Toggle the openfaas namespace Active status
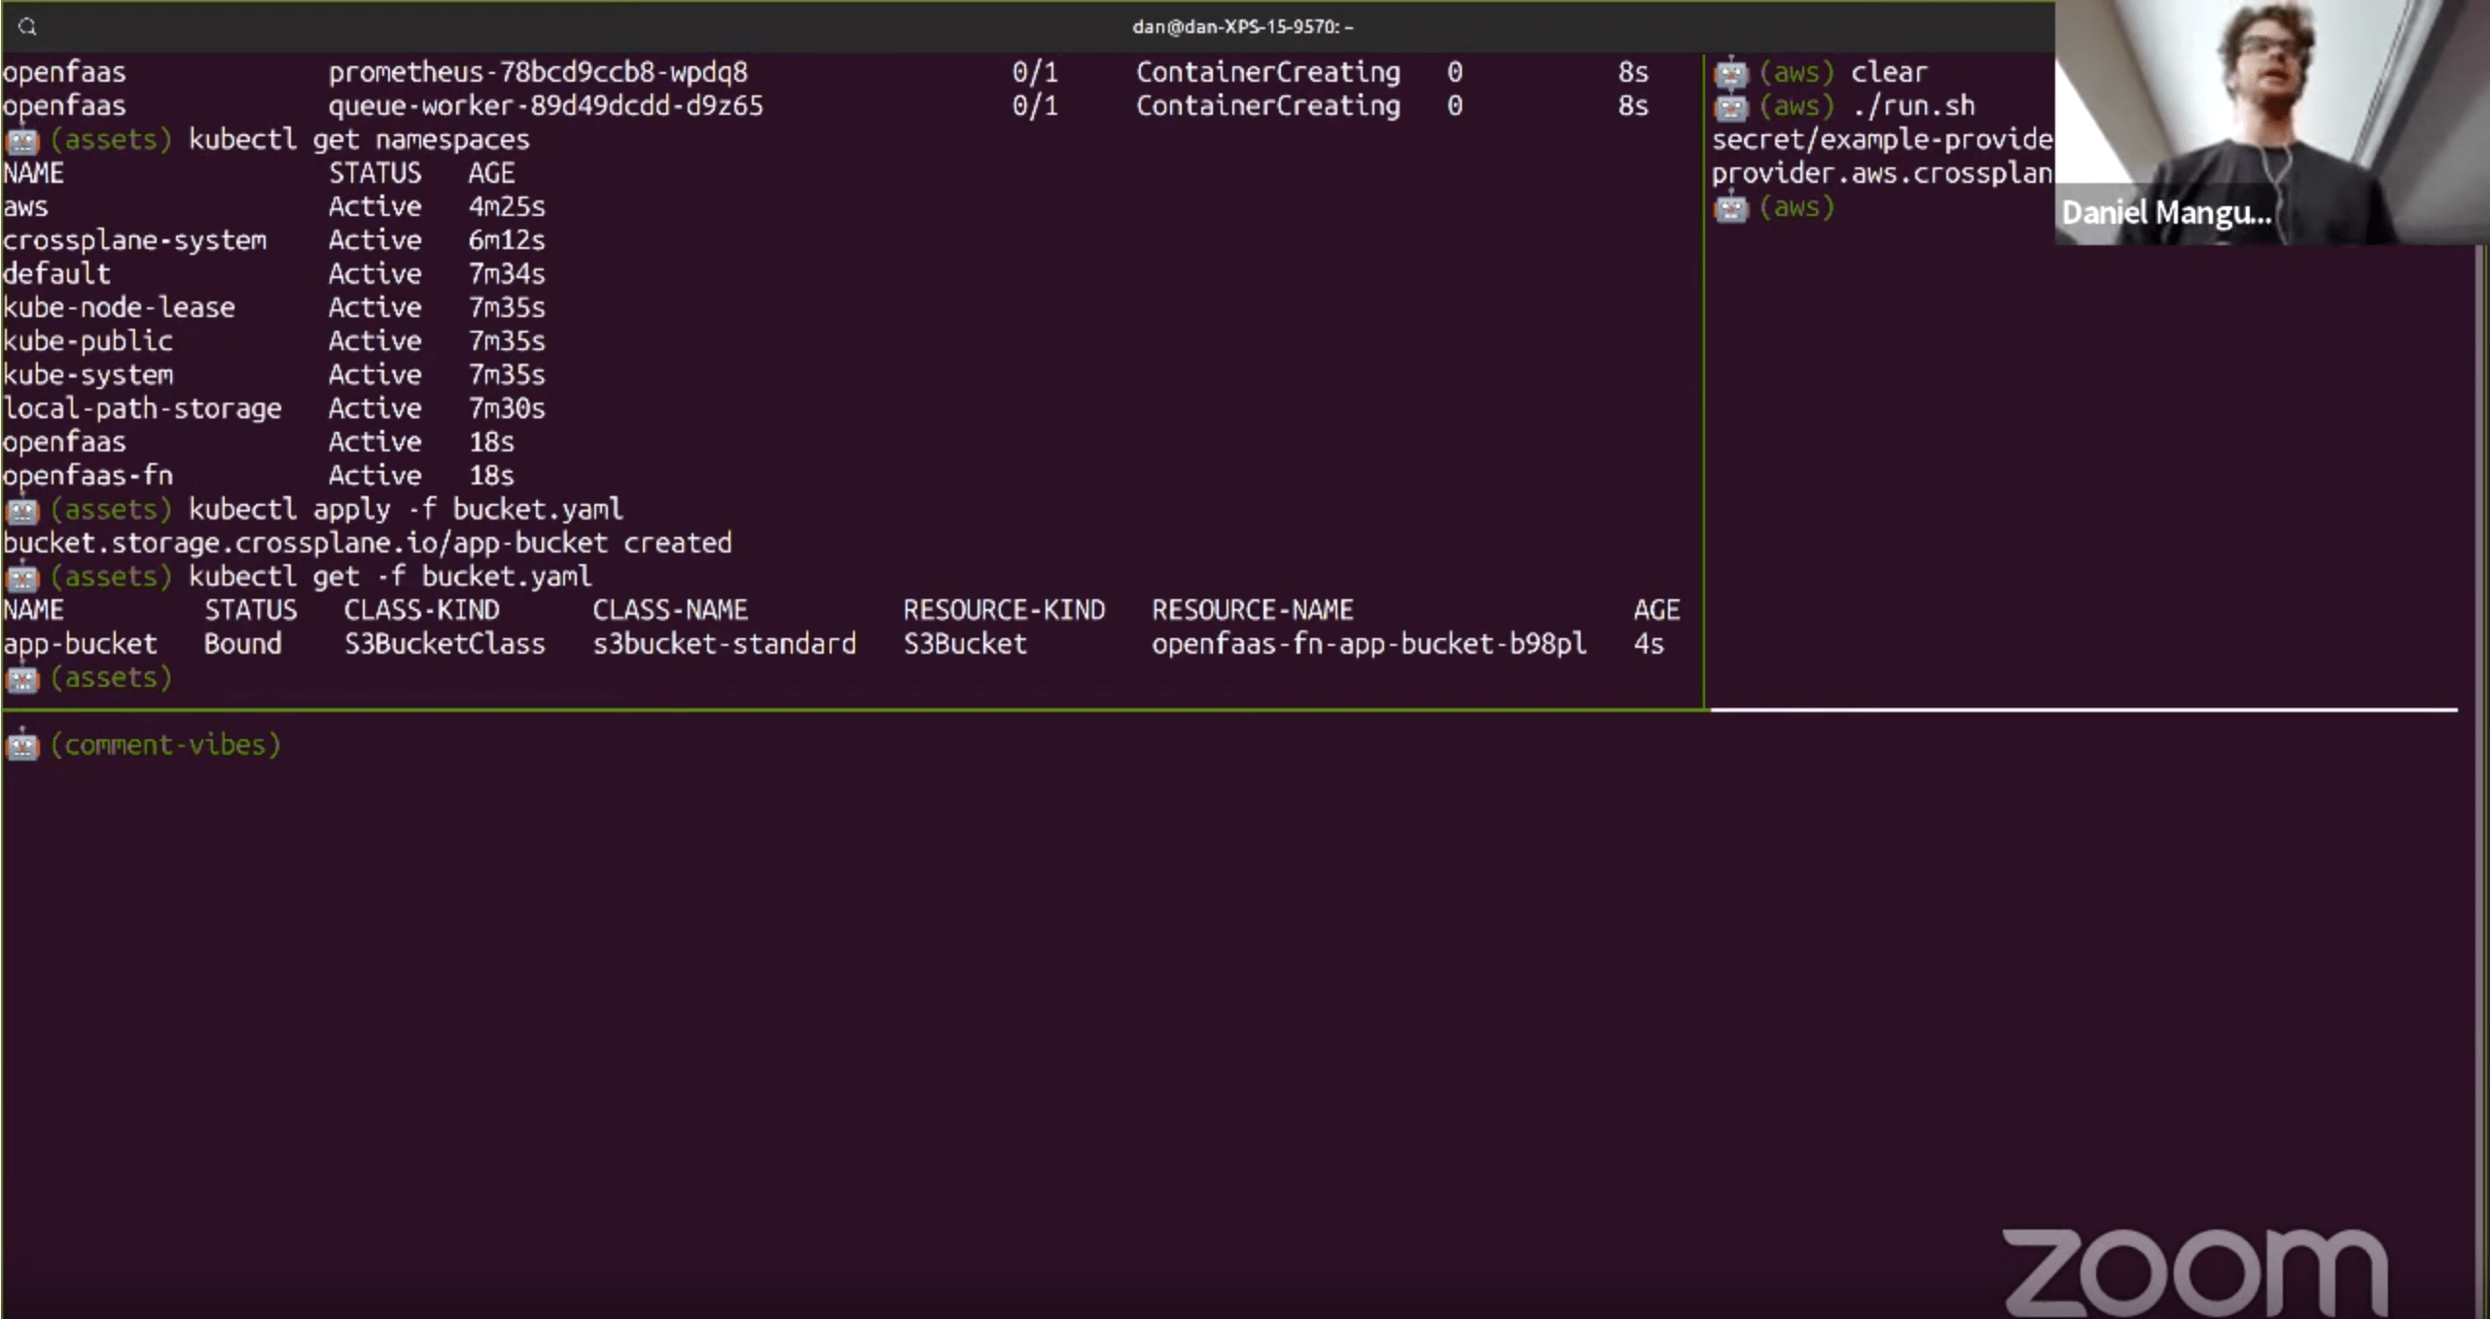The height and width of the screenshot is (1319, 2490). [373, 442]
